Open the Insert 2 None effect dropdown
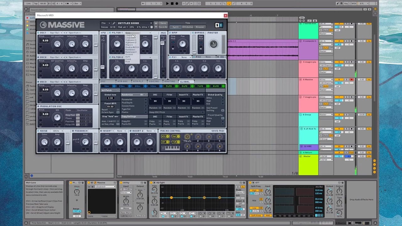The image size is (402, 226). 150,131
